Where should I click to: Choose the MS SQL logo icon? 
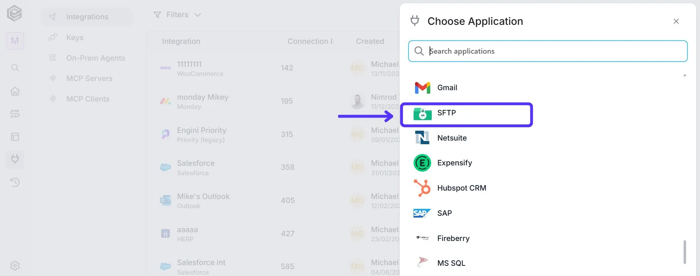coord(422,262)
